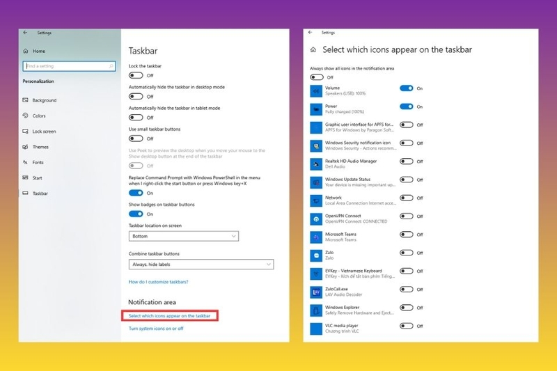
Task: Open Taskbar location on screen dropdown
Action: pos(184,236)
